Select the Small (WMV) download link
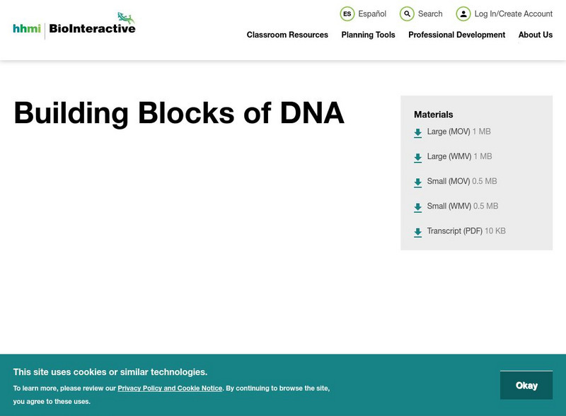 tap(449, 206)
